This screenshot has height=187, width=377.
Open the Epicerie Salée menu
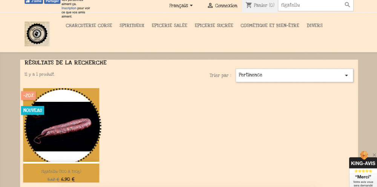click(x=170, y=26)
